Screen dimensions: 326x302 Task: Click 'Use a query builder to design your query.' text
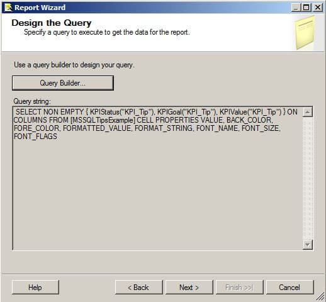pyautogui.click(x=74, y=65)
